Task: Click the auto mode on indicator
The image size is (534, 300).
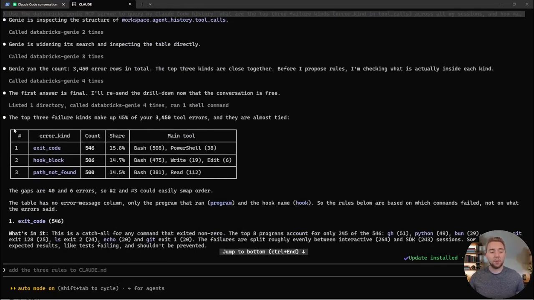Action: [x=36, y=288]
